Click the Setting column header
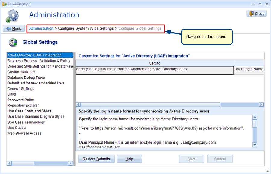 (x=154, y=63)
